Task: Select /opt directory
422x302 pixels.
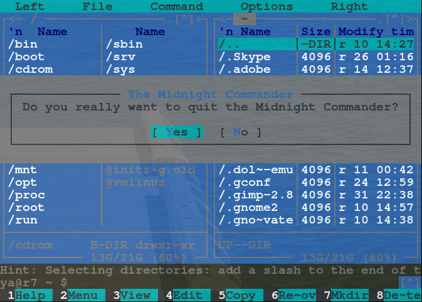Action: pyautogui.click(x=23, y=182)
